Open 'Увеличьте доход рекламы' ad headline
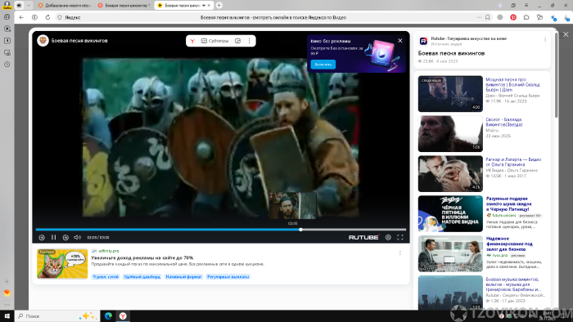The height and width of the screenshot is (322, 573). click(142, 257)
